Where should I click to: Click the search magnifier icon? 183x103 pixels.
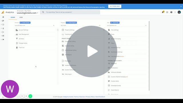(43, 12)
